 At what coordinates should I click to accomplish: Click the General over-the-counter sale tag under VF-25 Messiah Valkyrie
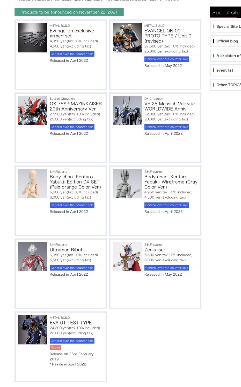point(167,127)
